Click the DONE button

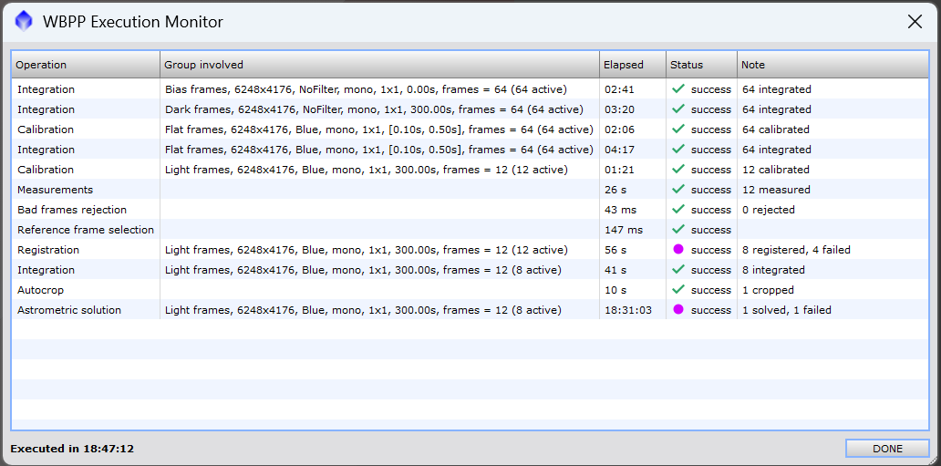(x=886, y=449)
